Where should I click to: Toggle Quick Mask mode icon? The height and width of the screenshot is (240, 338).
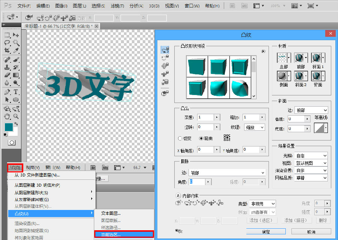point(12,142)
